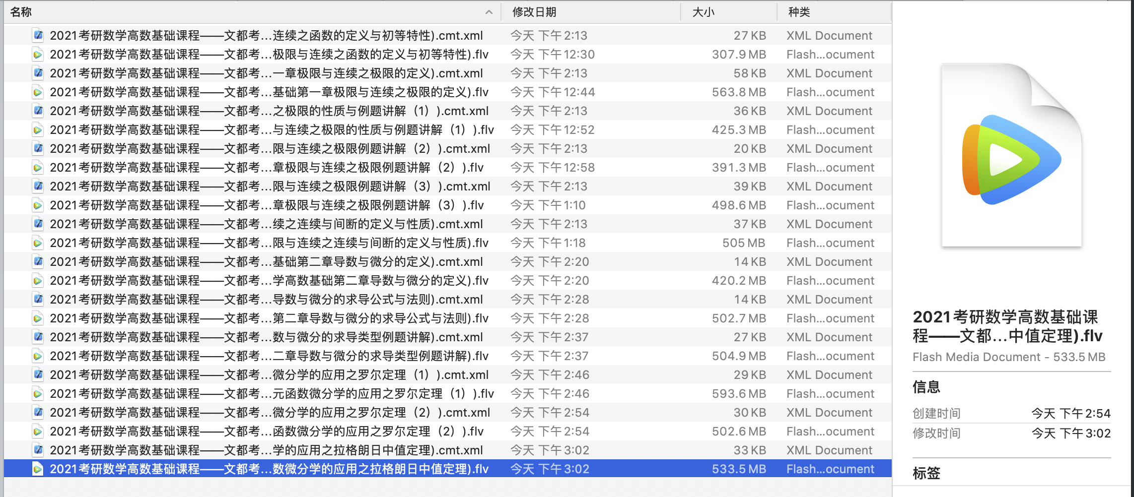The width and height of the screenshot is (1134, 497).
Task: Click the video icon of the 505 MB flv file
Action: pyautogui.click(x=38, y=243)
